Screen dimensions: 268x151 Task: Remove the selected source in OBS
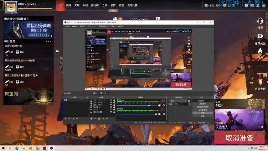(x=95, y=119)
